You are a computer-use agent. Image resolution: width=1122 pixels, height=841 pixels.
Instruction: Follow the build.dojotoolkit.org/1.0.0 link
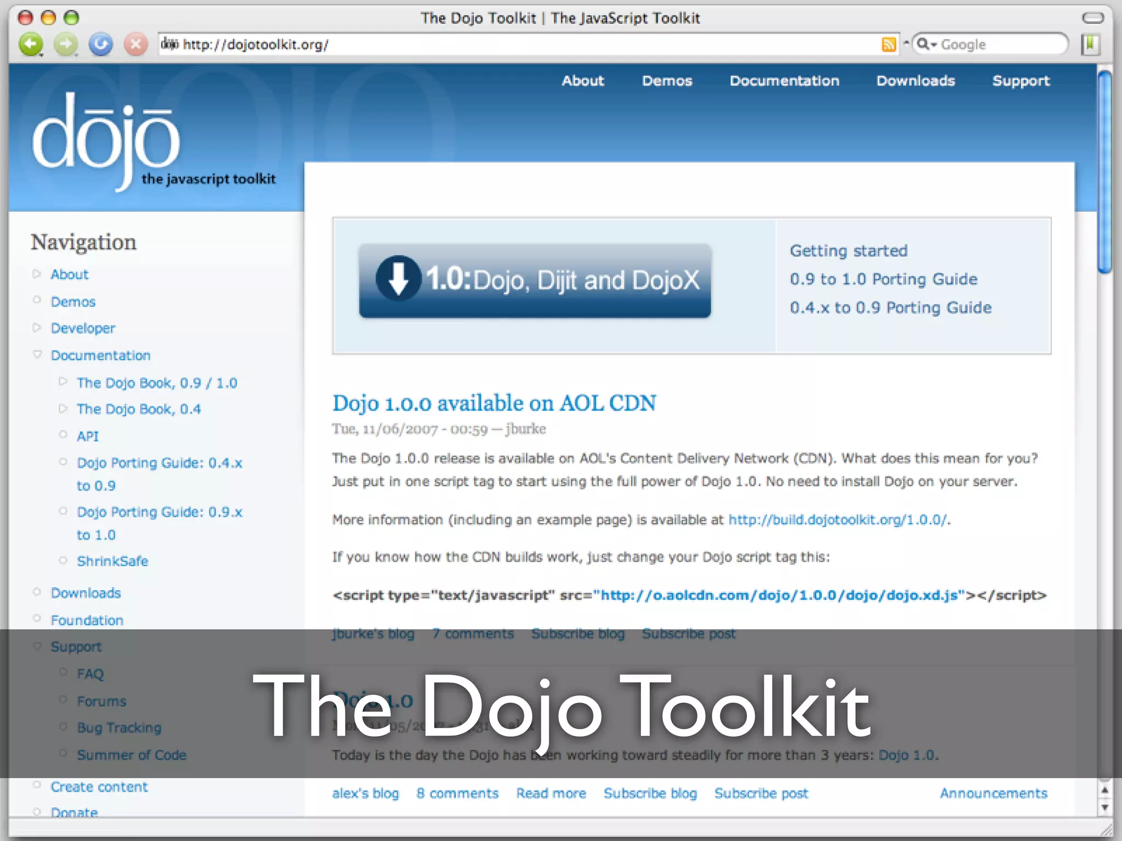coord(838,520)
